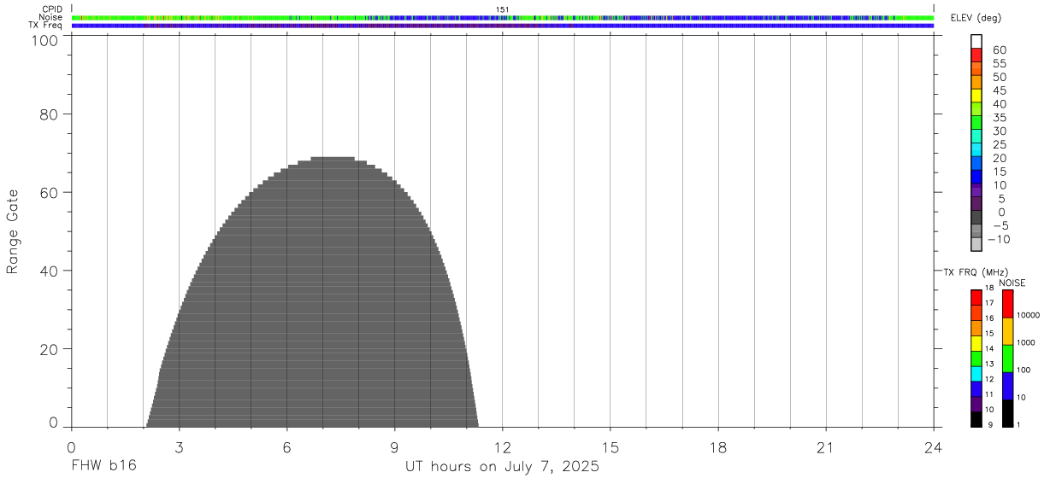
Task: Click the 'NOISE' colorbar title
Action: pyautogui.click(x=1012, y=283)
